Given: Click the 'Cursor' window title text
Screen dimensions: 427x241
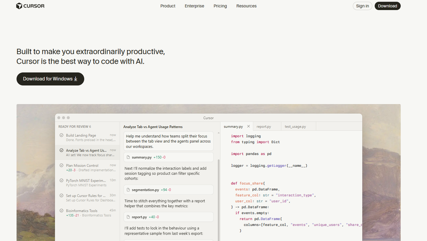Looking at the screenshot, I should [208, 118].
